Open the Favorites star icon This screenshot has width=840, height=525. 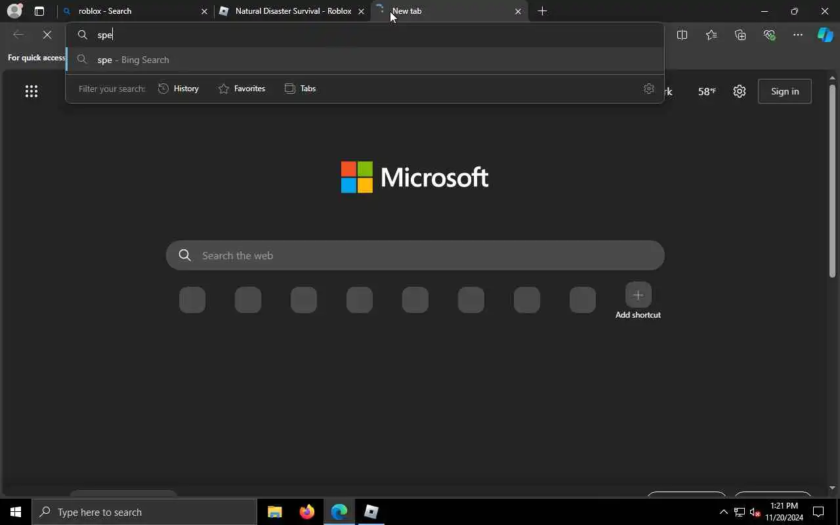(711, 35)
